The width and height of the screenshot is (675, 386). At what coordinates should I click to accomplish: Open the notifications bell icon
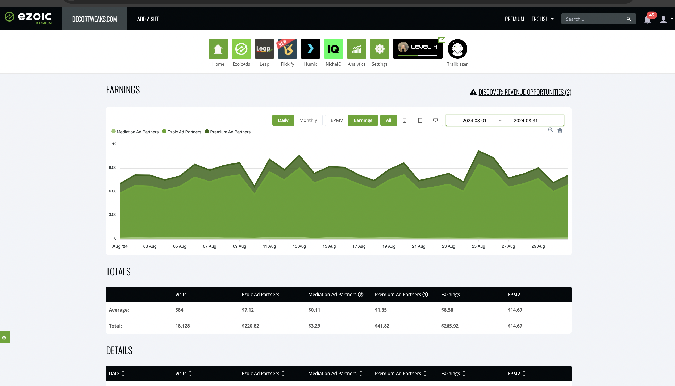647,20
